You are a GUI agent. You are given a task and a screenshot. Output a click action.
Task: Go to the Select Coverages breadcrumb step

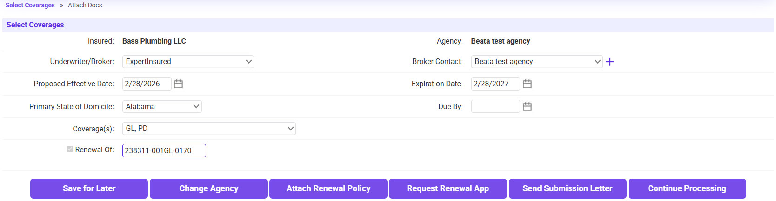pyautogui.click(x=30, y=5)
